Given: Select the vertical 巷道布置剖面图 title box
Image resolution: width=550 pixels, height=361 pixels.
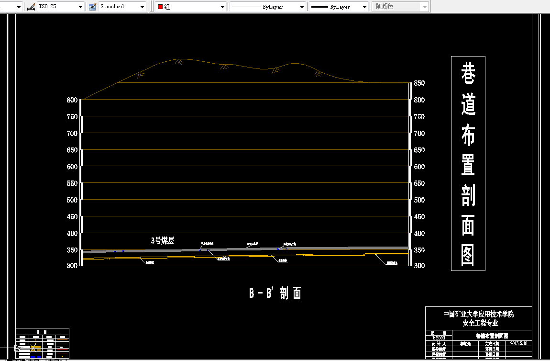Looking at the screenshot, I should [468, 163].
